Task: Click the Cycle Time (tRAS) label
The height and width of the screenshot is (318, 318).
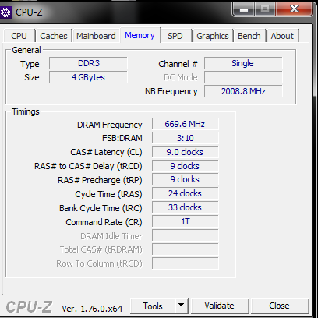Action: click(108, 194)
